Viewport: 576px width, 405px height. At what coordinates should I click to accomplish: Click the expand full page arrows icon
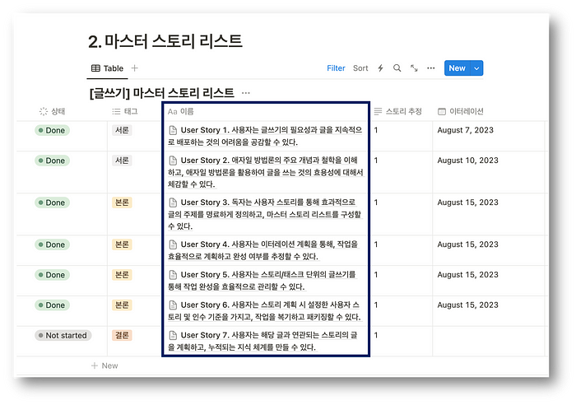[414, 68]
